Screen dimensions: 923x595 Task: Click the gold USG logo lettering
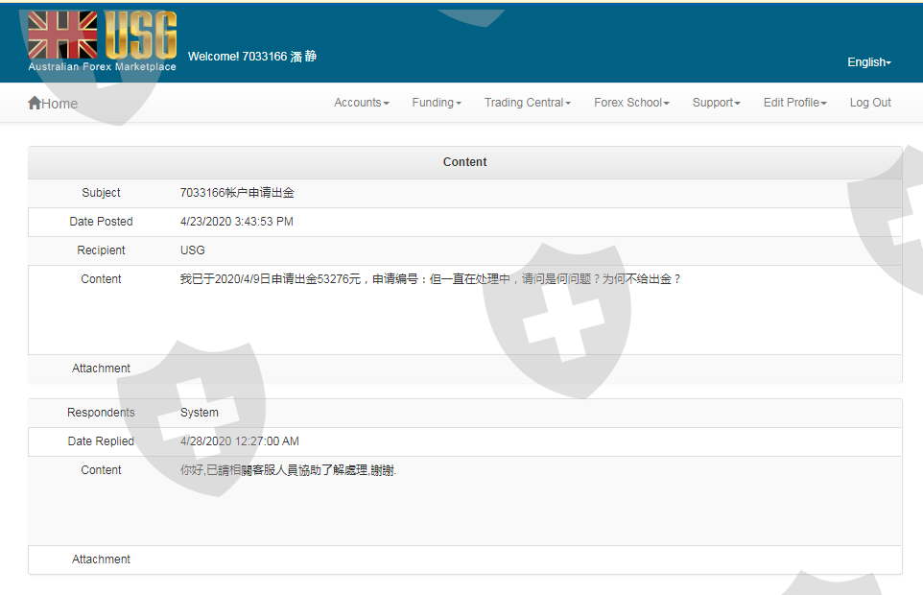140,36
